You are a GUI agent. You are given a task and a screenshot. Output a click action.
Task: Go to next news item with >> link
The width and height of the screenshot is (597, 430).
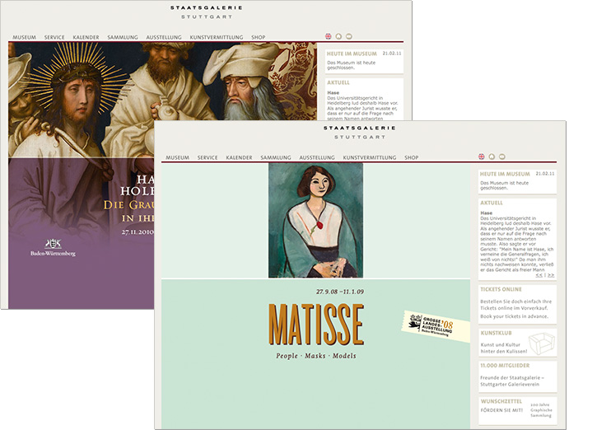pyautogui.click(x=551, y=275)
